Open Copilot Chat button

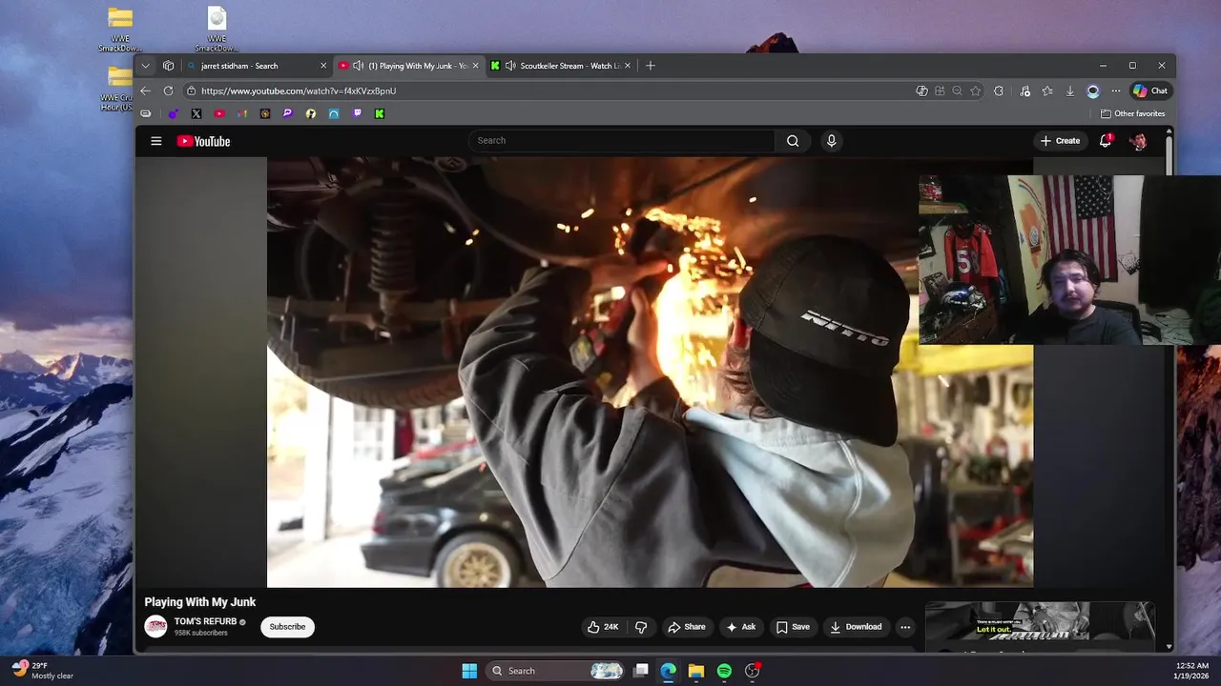[x=1150, y=91]
